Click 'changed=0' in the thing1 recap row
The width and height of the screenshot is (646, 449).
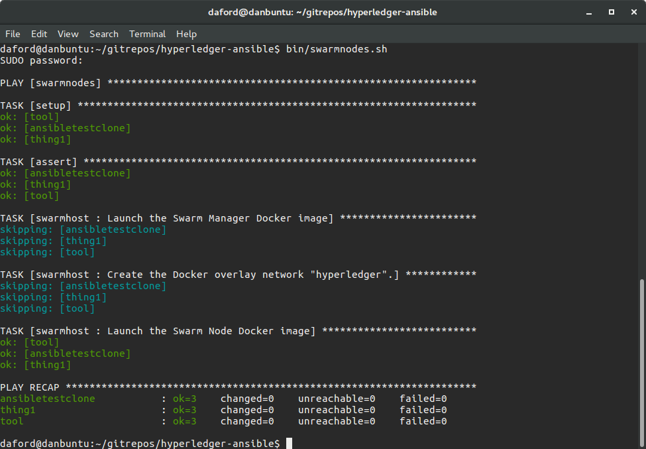[x=247, y=410]
